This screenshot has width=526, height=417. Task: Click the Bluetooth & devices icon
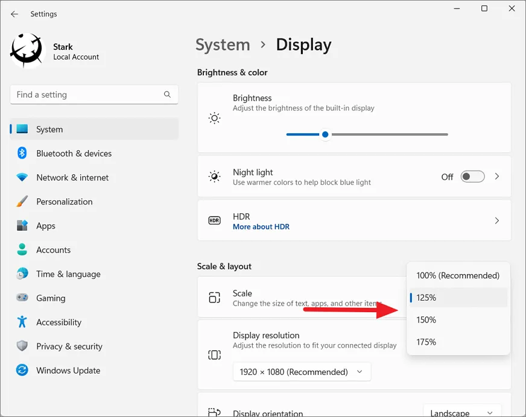point(22,153)
